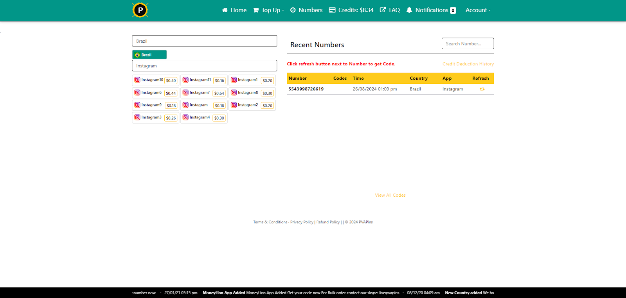The image size is (626, 298).
Task: Click the PVAPins logo
Action: 140,10
